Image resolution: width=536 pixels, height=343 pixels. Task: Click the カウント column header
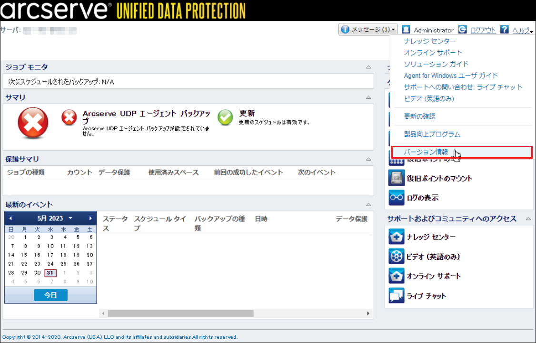[79, 172]
